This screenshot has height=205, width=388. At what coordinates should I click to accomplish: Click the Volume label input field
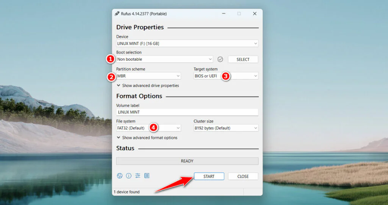pos(187,112)
